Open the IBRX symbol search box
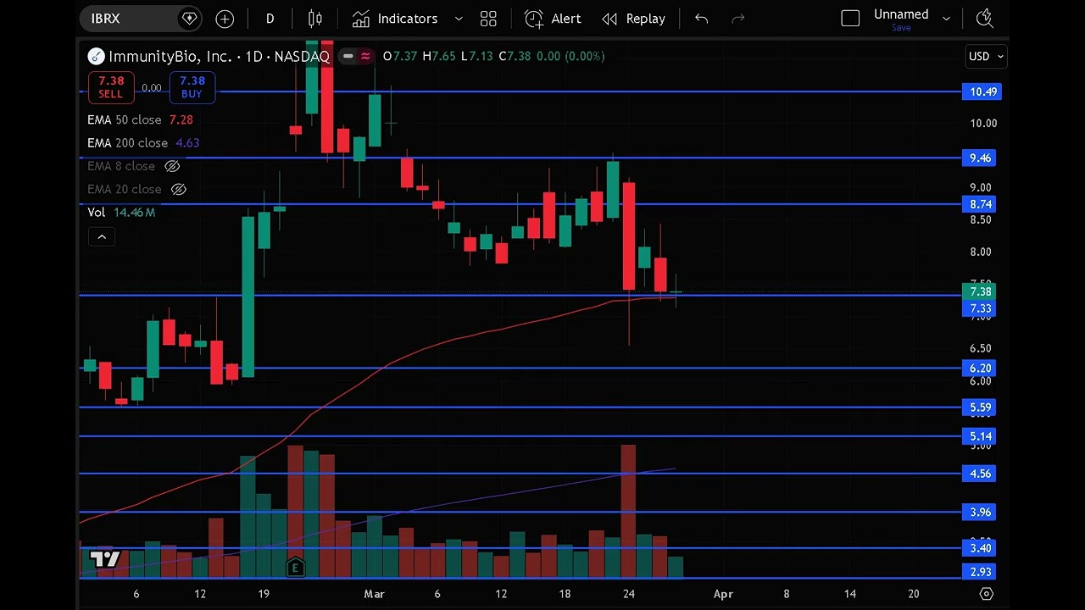The height and width of the screenshot is (610, 1085). pos(140,19)
